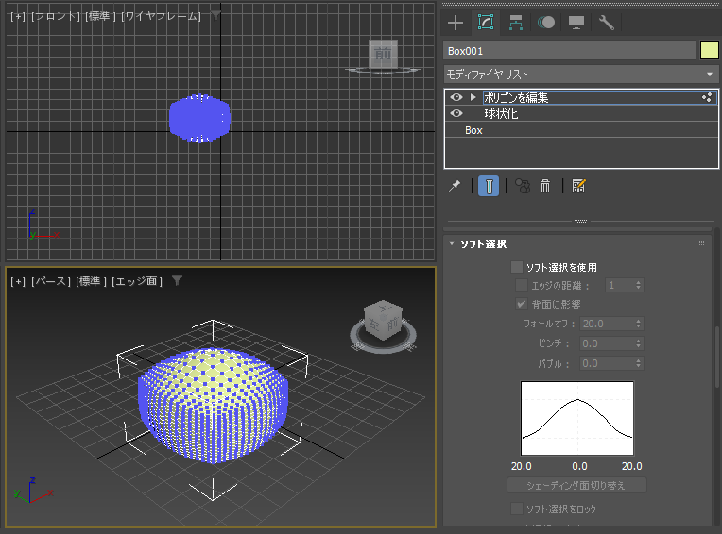Collapse the ソフト選択 rollout
The width and height of the screenshot is (722, 534).
point(452,243)
